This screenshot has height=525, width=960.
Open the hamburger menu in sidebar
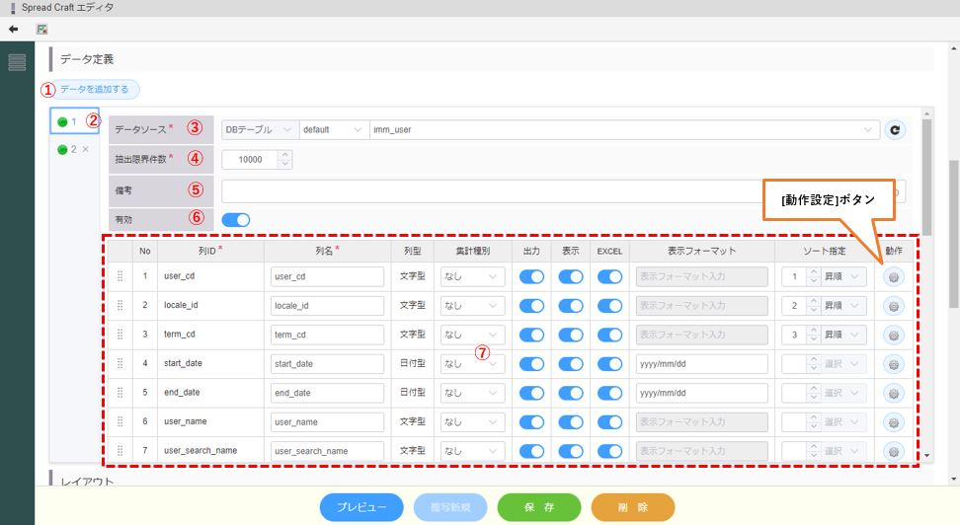coord(17,63)
